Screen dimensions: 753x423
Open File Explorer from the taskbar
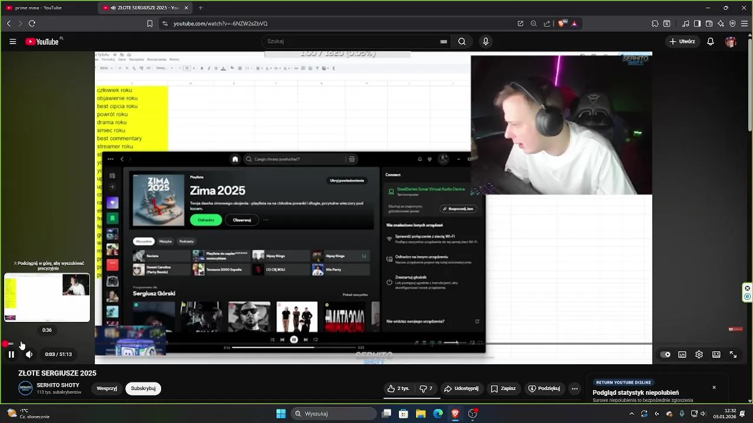421,414
